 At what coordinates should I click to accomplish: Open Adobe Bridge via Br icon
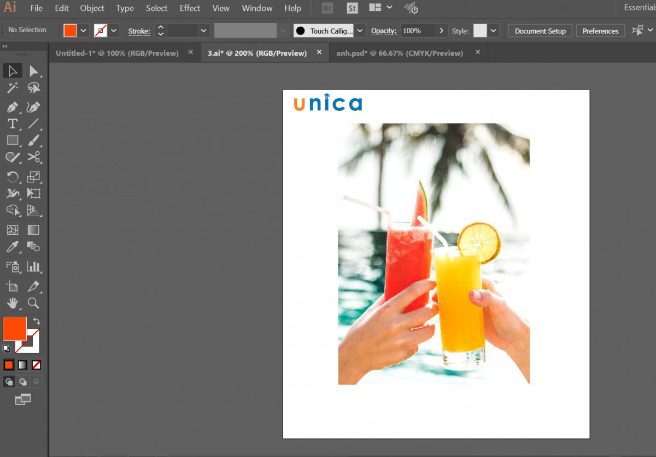click(x=327, y=8)
